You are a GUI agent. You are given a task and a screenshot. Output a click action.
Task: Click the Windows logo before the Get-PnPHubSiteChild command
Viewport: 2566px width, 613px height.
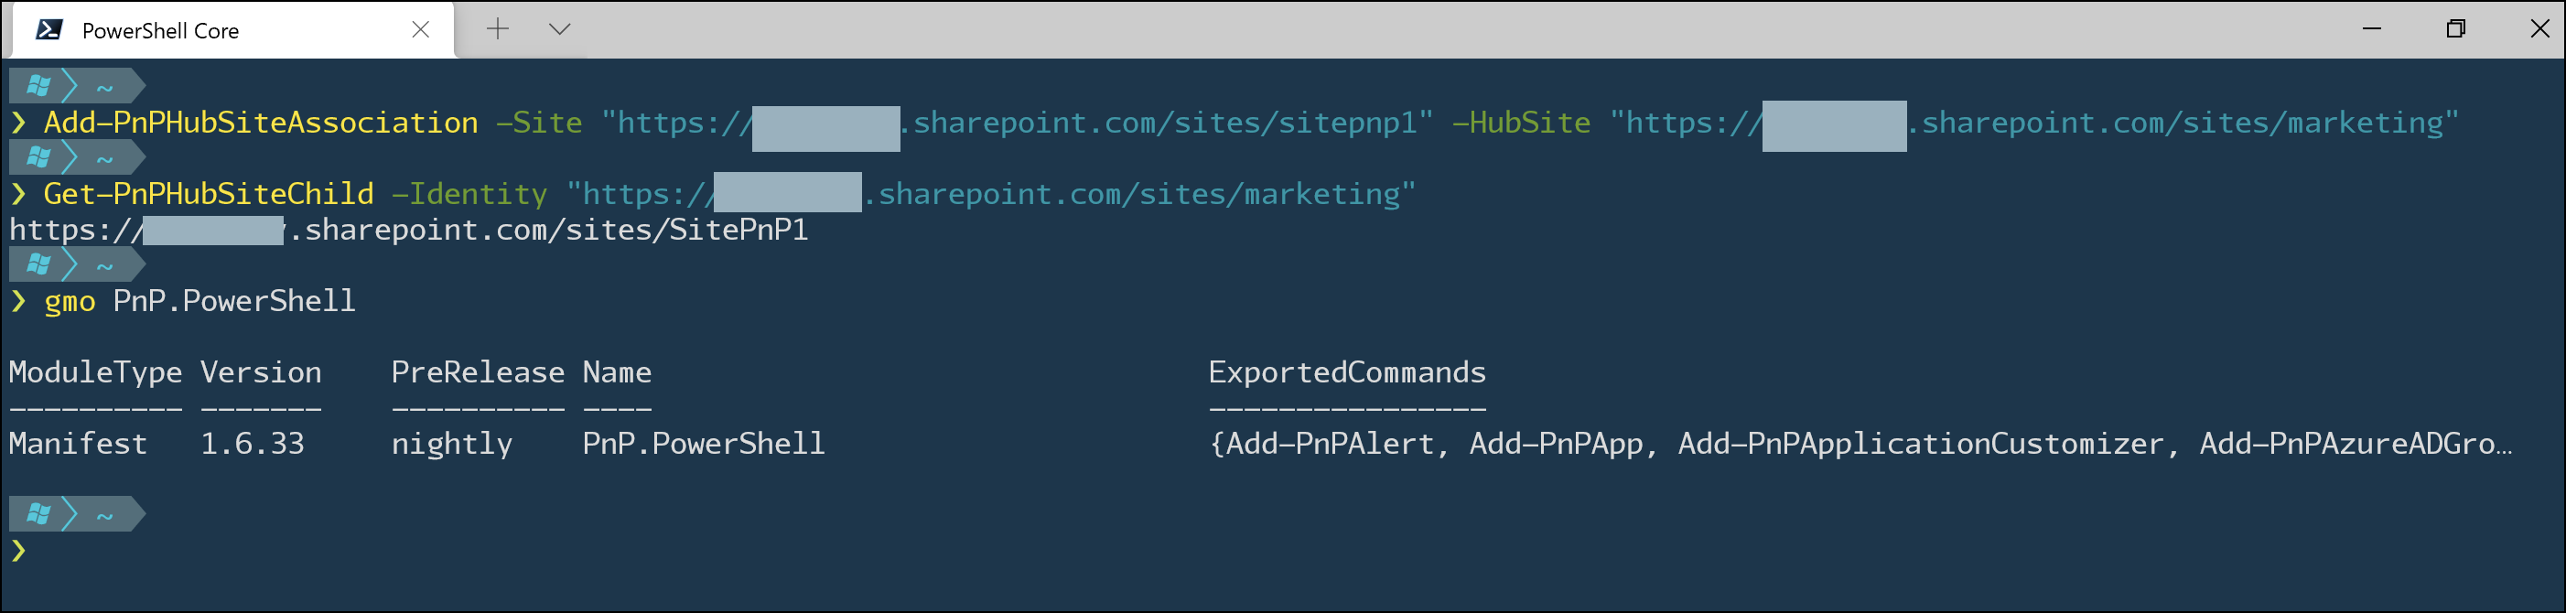coord(38,157)
